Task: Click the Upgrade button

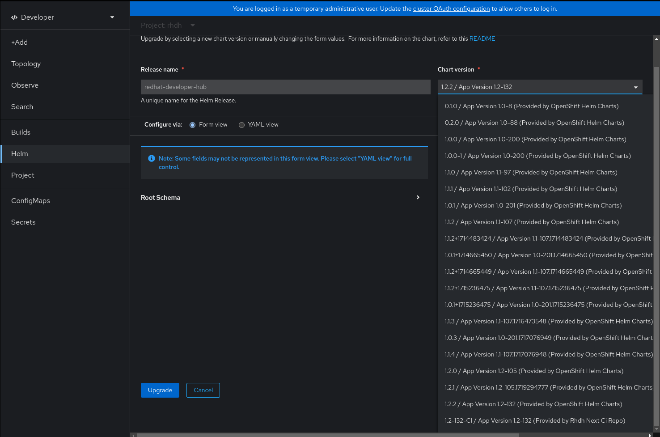Action: tap(160, 390)
